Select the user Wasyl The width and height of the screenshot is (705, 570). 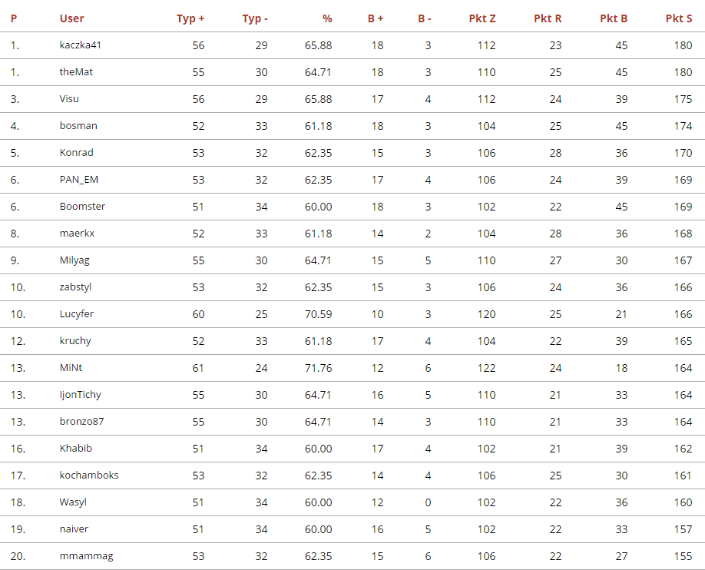click(x=73, y=502)
